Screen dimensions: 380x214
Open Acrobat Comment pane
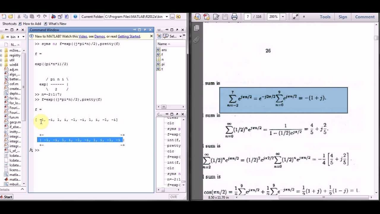coord(365,17)
